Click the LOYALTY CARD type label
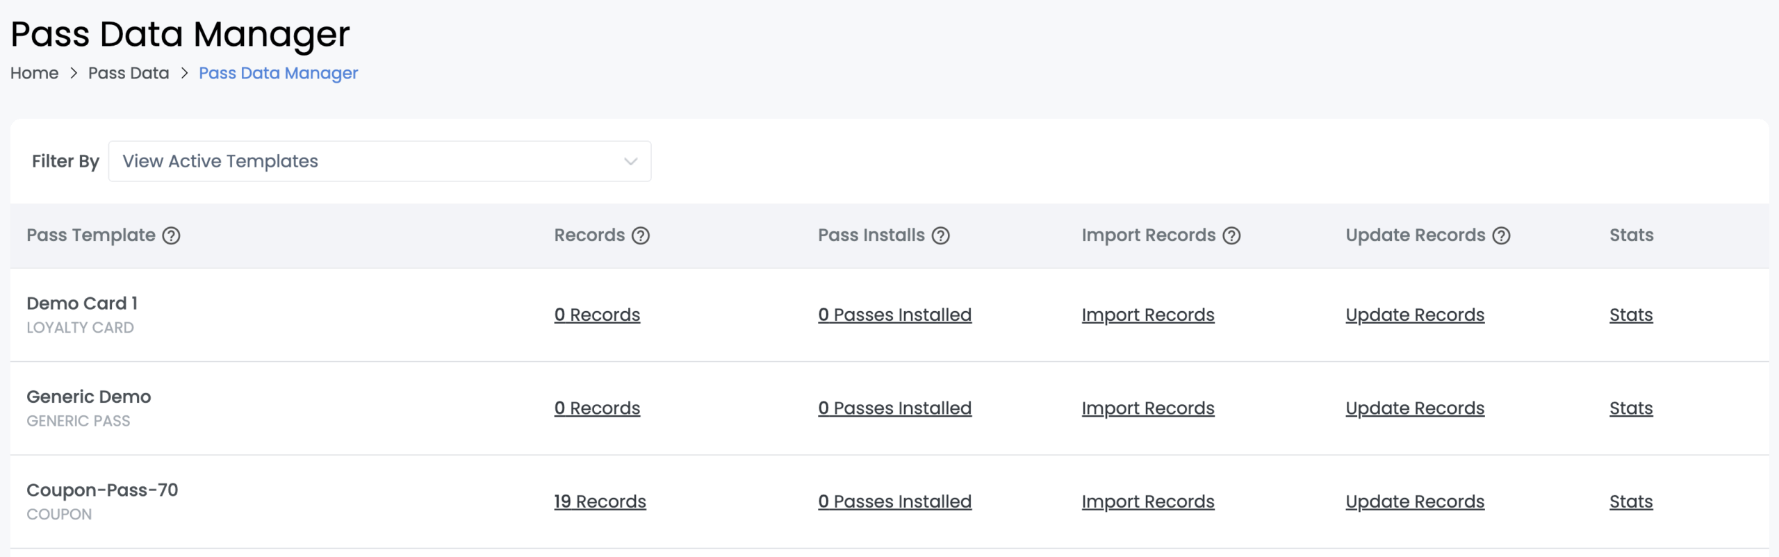 tap(80, 328)
